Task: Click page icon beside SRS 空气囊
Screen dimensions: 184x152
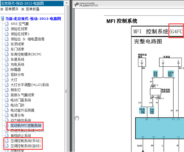Action: tap(7, 24)
